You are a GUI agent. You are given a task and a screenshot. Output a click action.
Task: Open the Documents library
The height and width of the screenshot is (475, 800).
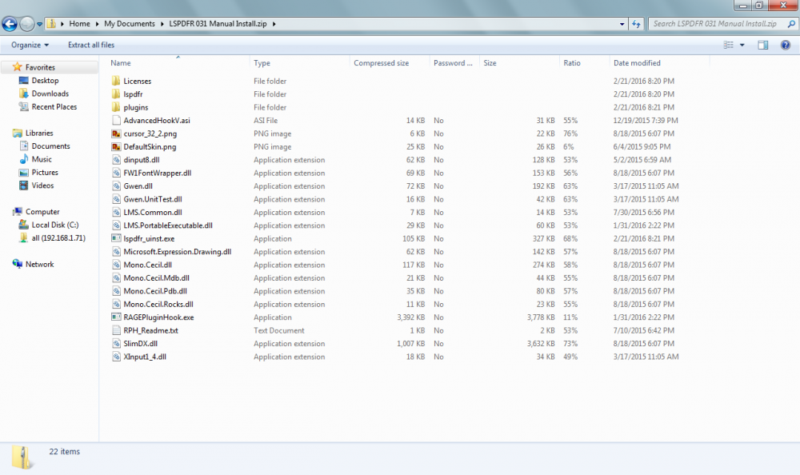coord(50,146)
